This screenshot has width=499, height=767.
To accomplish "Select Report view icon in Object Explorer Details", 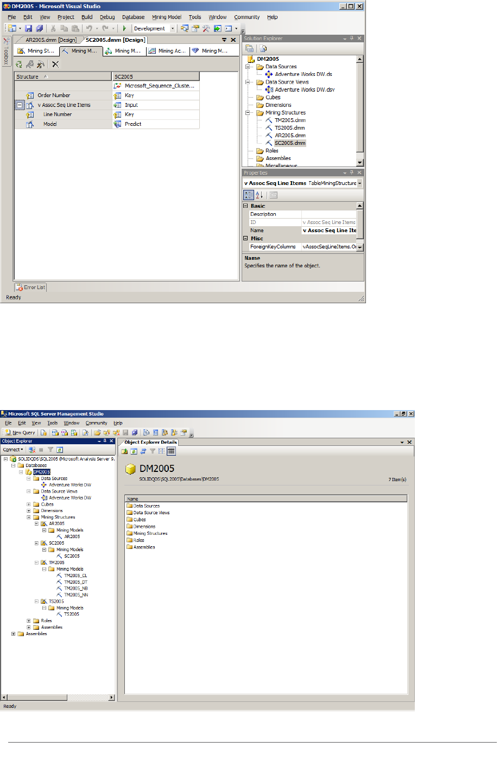I will (x=171, y=451).
